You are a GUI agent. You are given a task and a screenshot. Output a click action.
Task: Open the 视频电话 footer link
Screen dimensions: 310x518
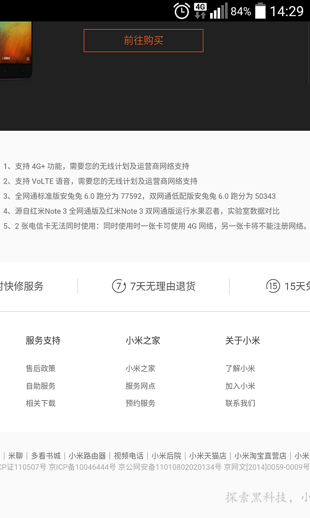pos(129,456)
